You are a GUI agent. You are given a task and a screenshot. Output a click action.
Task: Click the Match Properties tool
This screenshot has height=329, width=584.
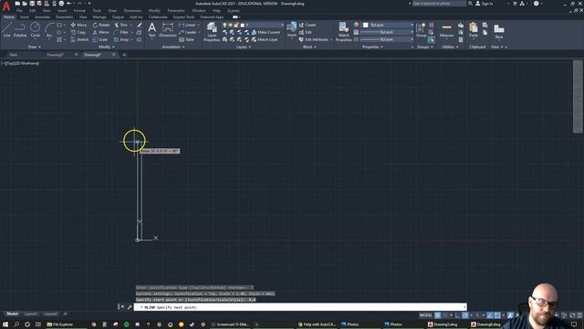coord(343,31)
